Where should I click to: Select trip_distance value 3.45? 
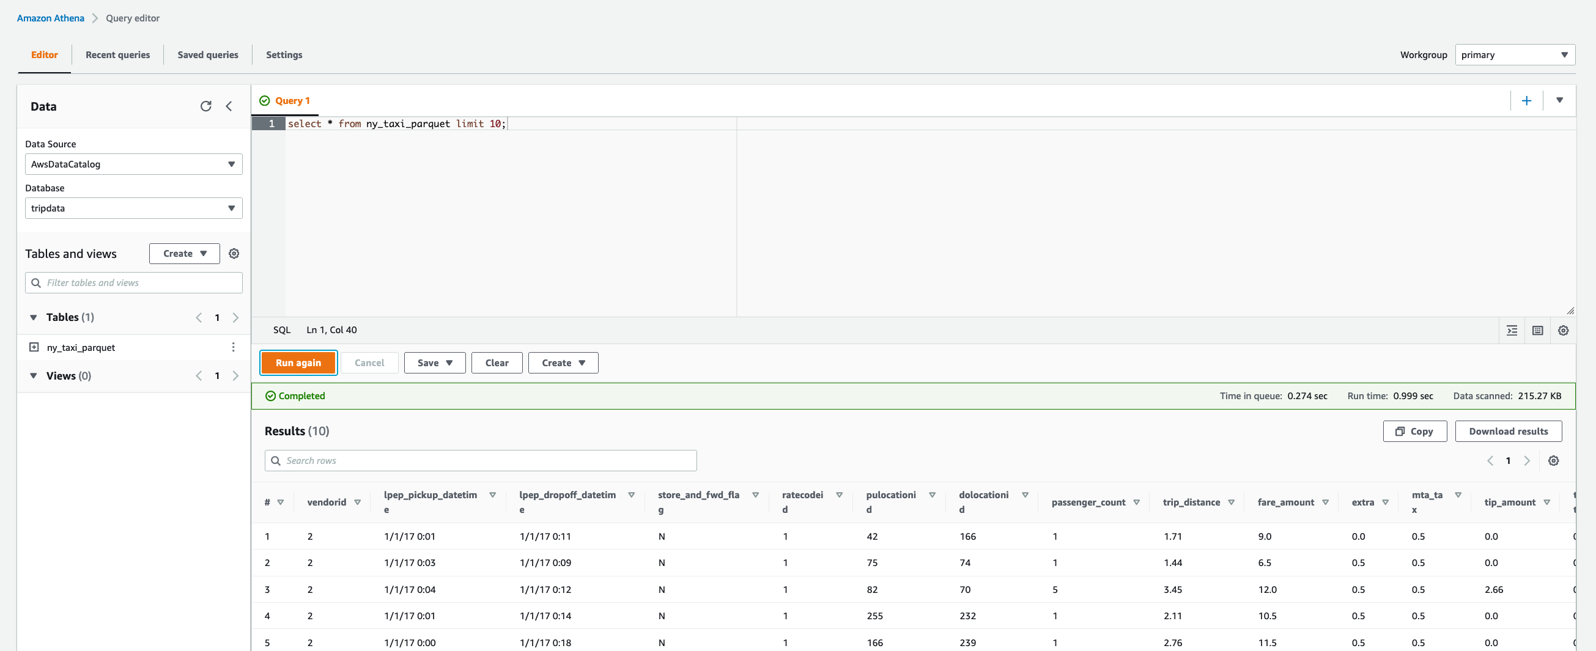coord(1172,589)
